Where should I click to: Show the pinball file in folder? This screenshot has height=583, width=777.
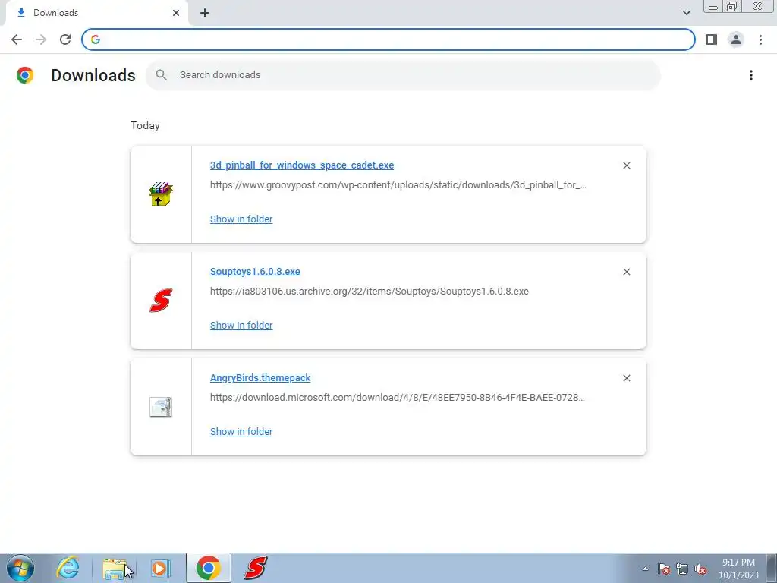click(241, 219)
